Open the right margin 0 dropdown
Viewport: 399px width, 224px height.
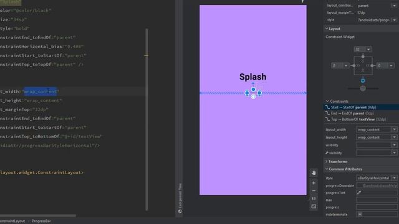coord(391,65)
